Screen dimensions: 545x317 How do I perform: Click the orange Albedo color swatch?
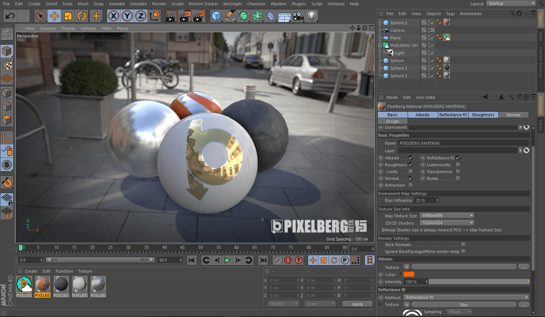[x=409, y=274]
